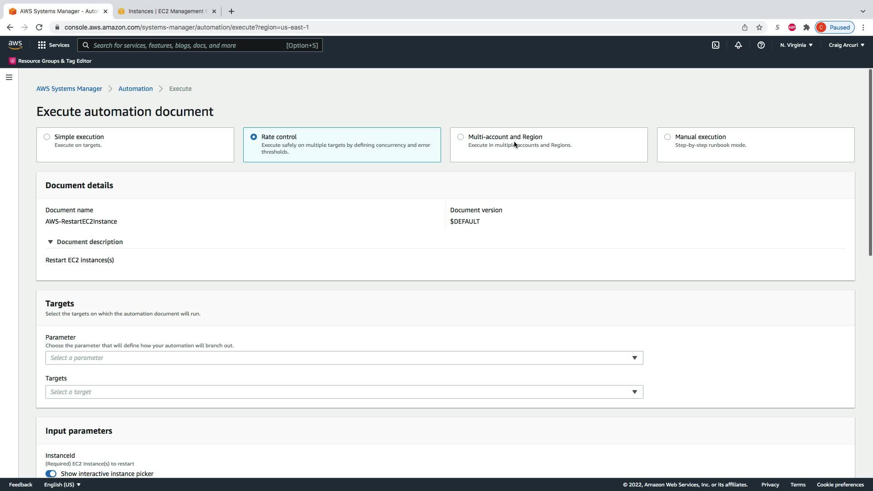Image resolution: width=873 pixels, height=491 pixels.
Task: Open the Select a target dropdown
Action: 344,392
